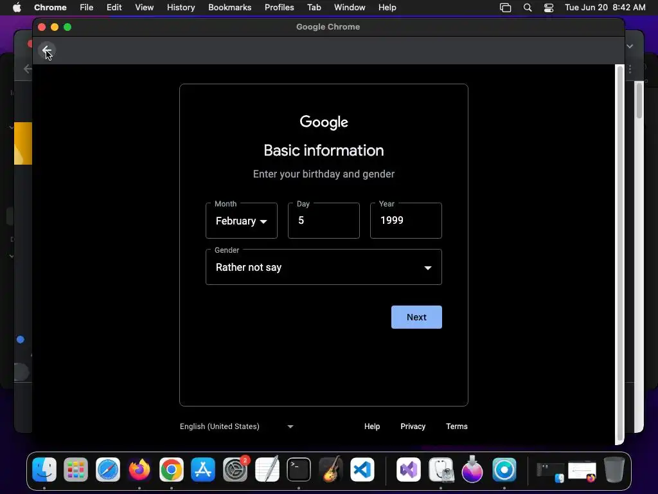The image size is (658, 494).
Task: Open Safari from the Dock
Action: [x=108, y=469]
